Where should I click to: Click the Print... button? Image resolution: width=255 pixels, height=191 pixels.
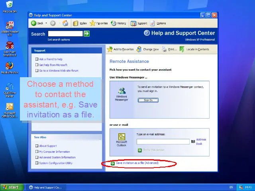[x=169, y=49]
